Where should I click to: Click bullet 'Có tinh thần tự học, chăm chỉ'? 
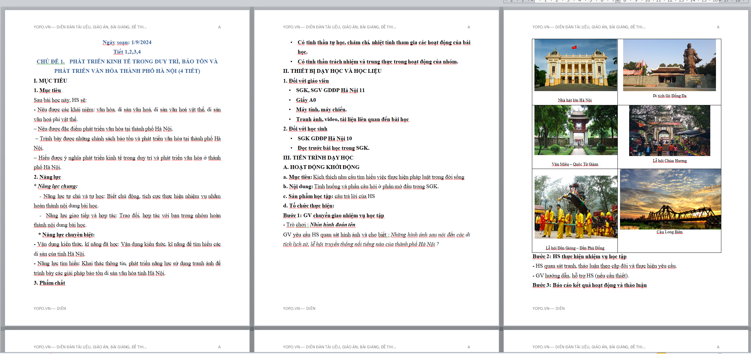click(x=384, y=47)
